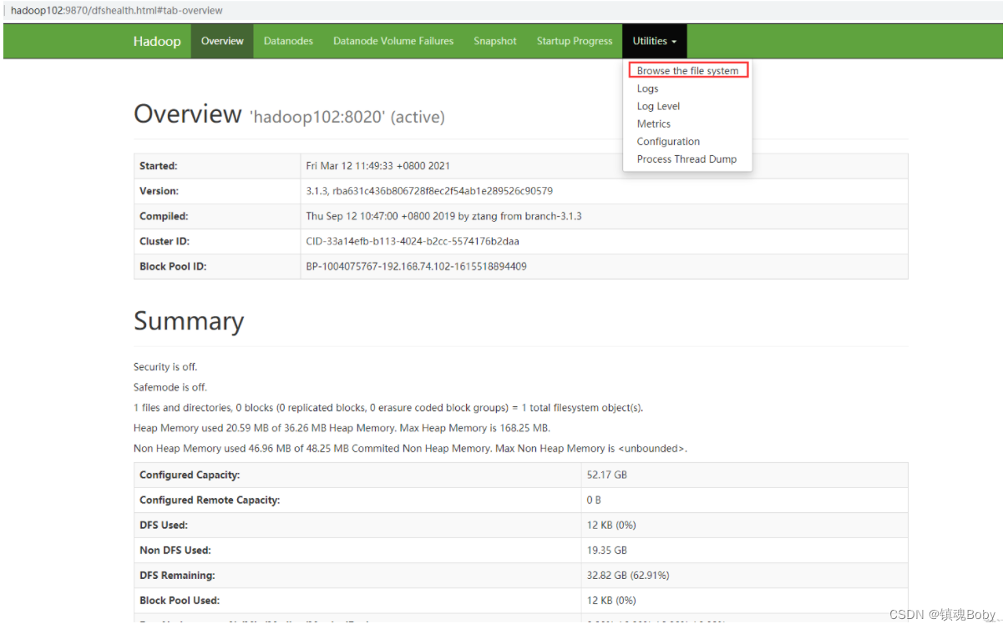Open Process Thread Dump from Utilities
Image resolution: width=1008 pixels, height=629 pixels.
tap(686, 159)
